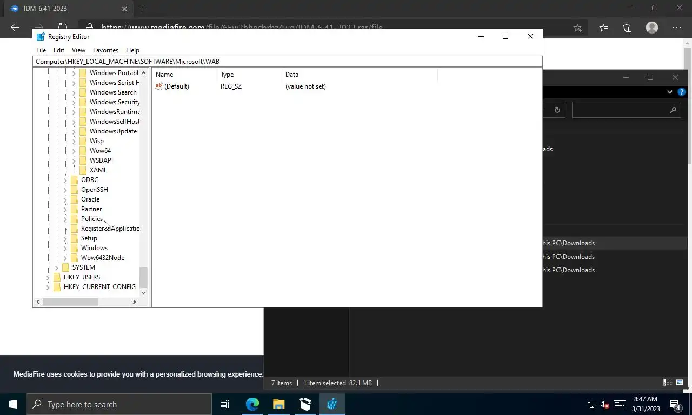Select the Setup folder icon

74,238
